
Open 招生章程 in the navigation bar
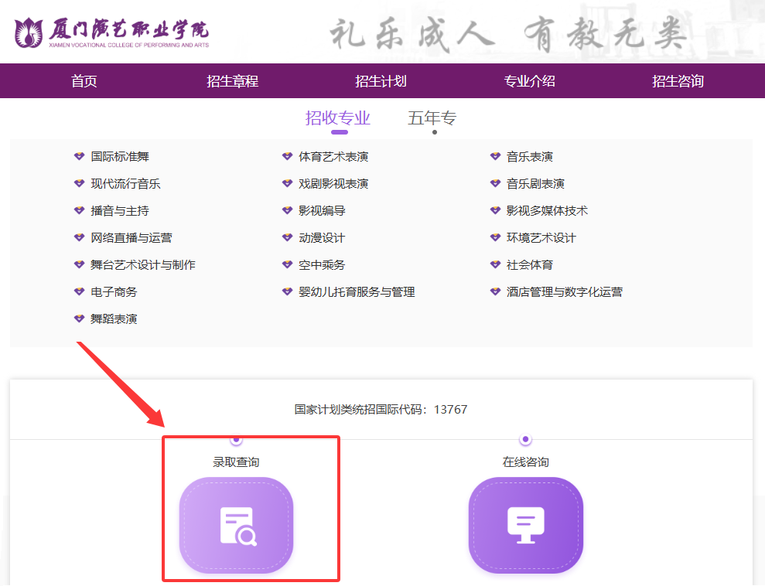[x=232, y=81]
